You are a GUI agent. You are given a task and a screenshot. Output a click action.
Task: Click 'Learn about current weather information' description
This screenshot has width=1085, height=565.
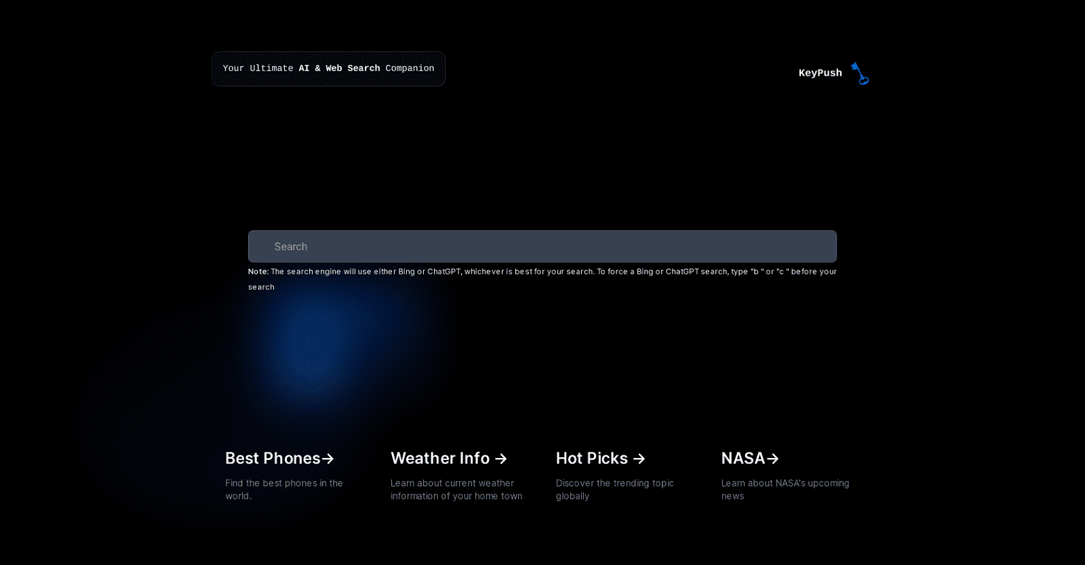(456, 489)
